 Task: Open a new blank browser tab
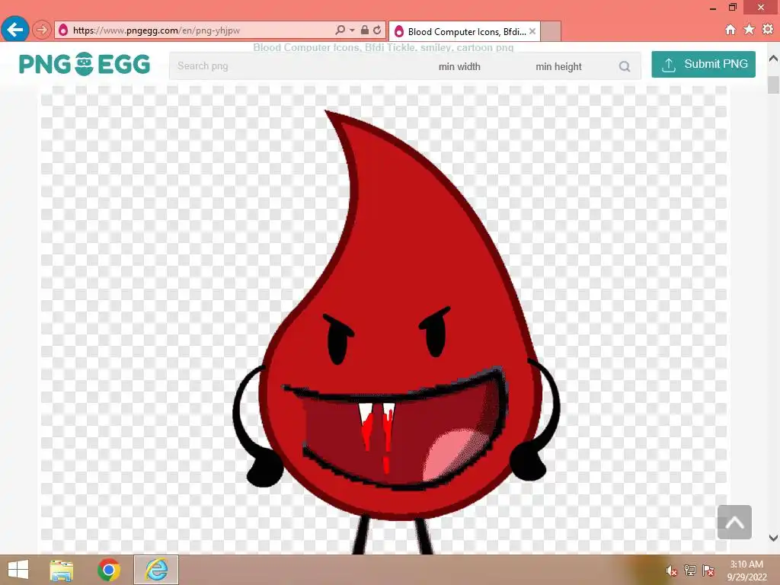click(551, 31)
